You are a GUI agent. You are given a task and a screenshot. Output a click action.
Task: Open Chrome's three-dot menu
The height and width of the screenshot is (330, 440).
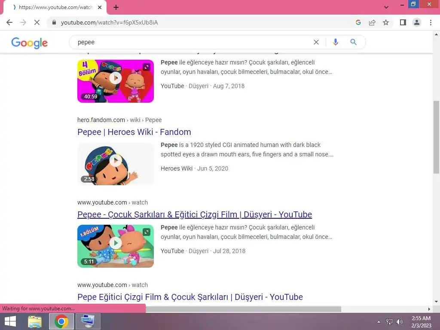pyautogui.click(x=431, y=22)
